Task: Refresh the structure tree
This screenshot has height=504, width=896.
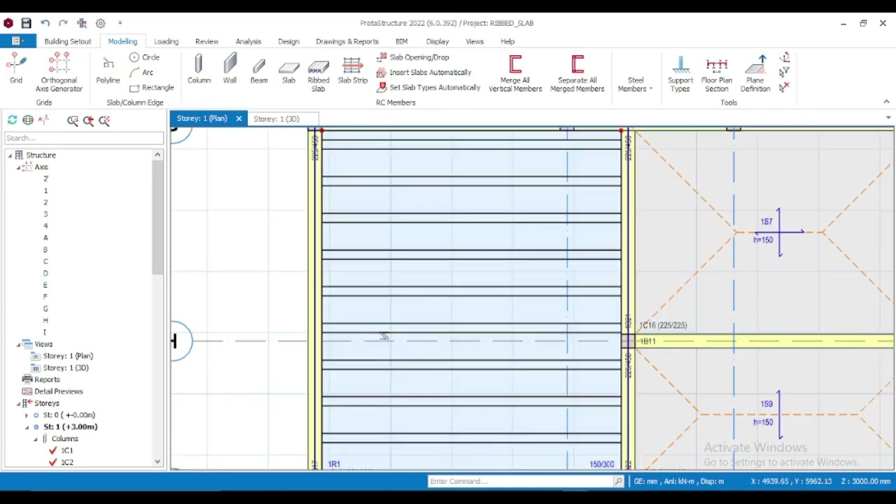Action: (12, 120)
